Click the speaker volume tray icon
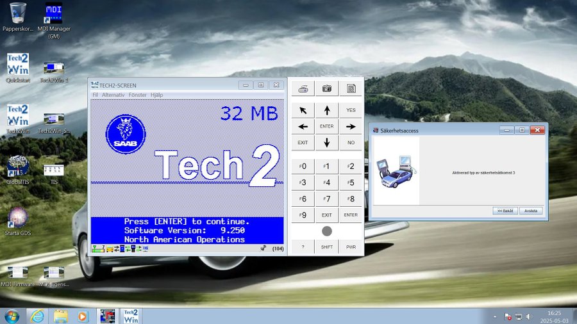The height and width of the screenshot is (324, 577). [x=529, y=317]
